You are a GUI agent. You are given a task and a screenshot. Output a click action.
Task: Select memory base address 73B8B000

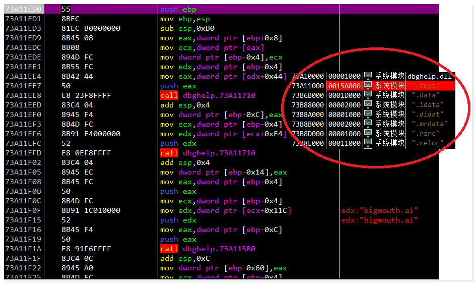tap(308, 124)
